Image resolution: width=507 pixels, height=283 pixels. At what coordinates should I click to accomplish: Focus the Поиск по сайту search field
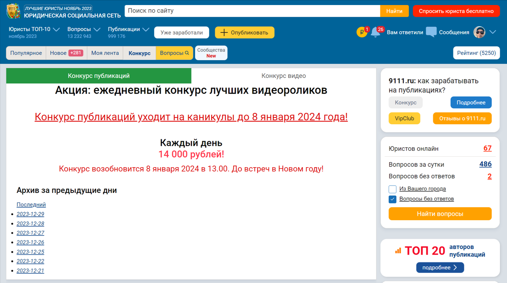tap(252, 11)
